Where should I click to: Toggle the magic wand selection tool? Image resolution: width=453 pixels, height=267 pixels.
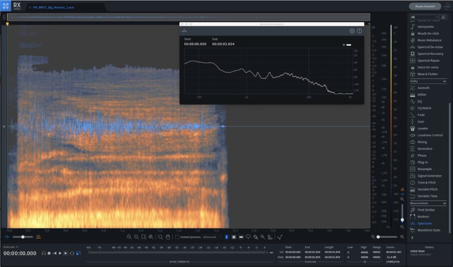[263, 237]
